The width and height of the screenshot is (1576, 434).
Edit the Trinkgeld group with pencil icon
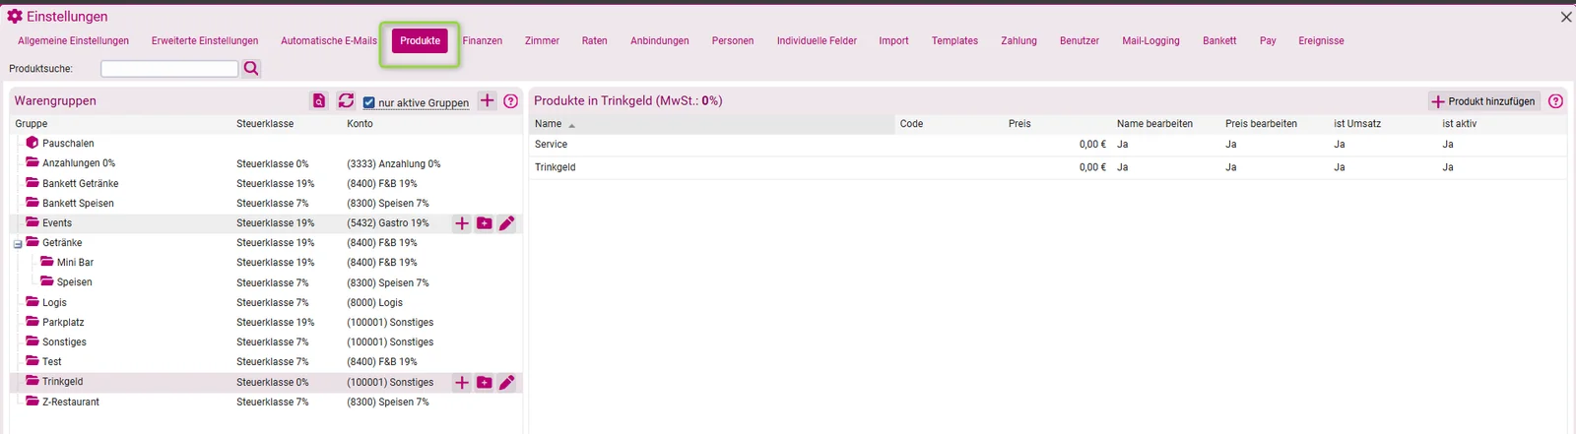tap(507, 382)
